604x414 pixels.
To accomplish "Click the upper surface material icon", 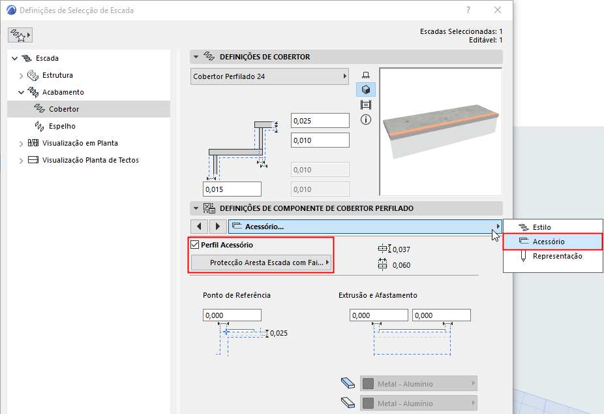I will (x=348, y=383).
